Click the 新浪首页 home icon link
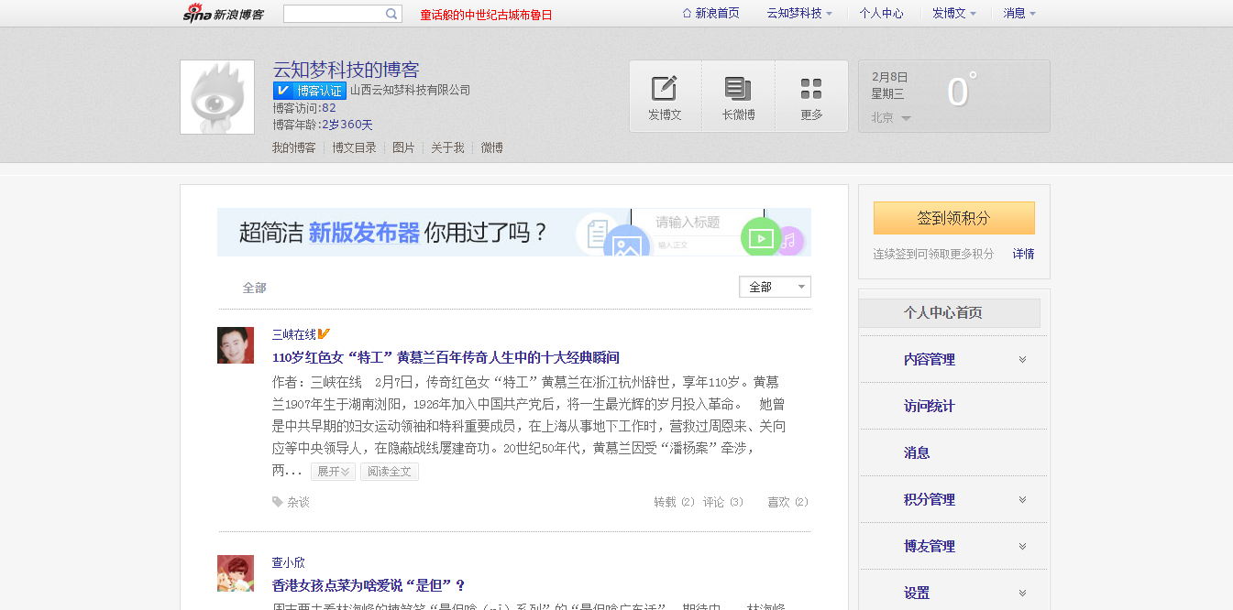Viewport: 1233px width, 610px height. pyautogui.click(x=710, y=14)
